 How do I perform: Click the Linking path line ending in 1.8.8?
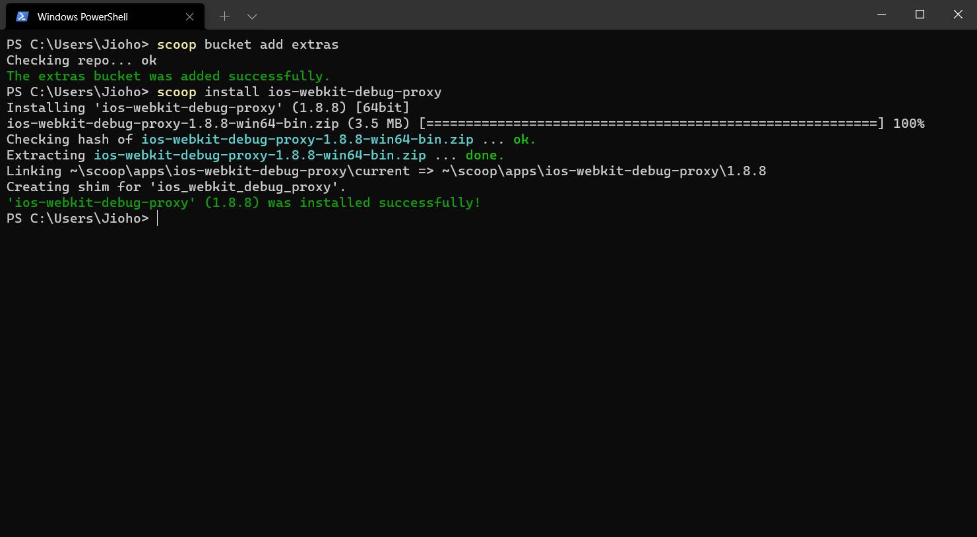tap(387, 171)
